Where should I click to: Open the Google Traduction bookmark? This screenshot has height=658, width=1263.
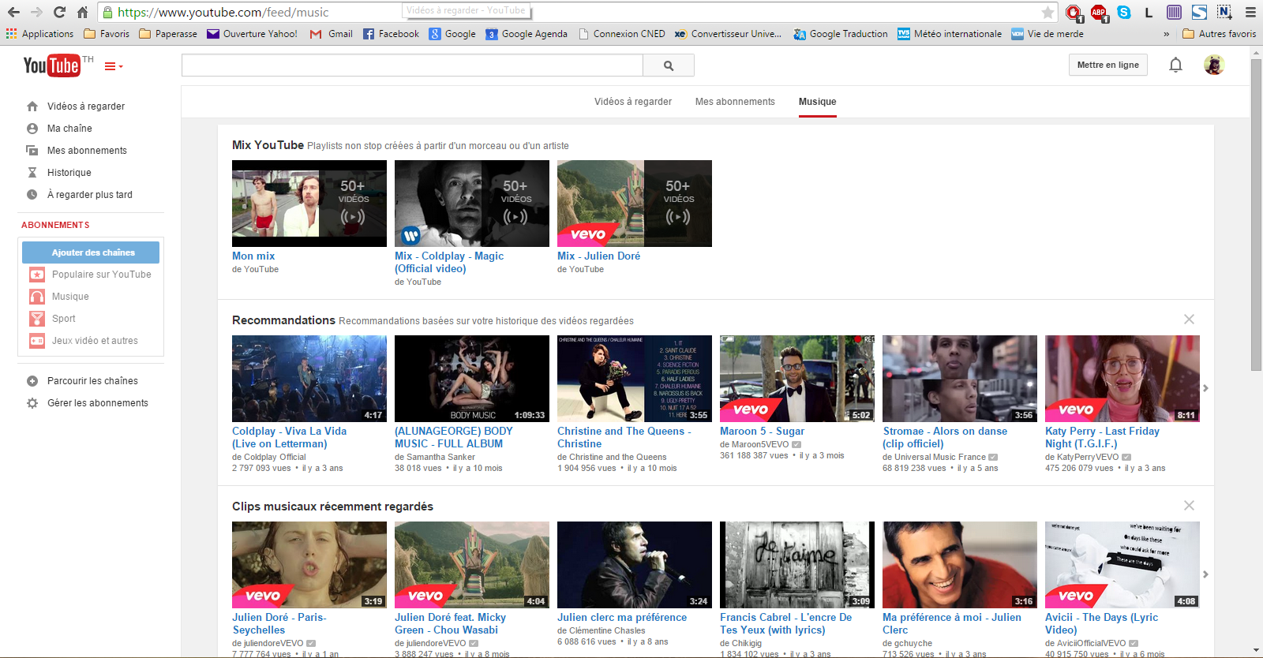841,34
